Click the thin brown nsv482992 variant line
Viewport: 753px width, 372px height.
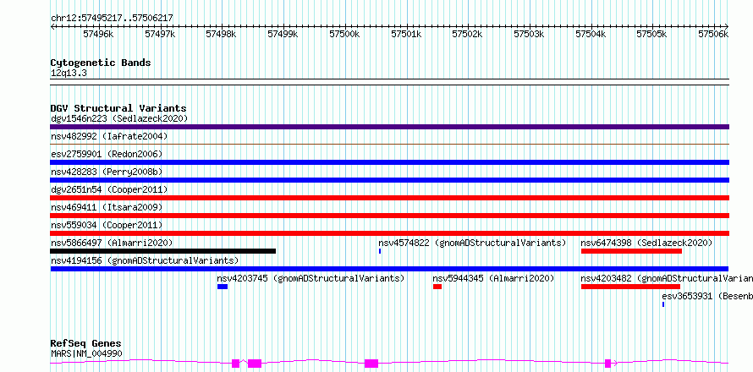pos(389,144)
